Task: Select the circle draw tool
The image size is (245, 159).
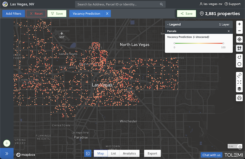Action: click(x=239, y=64)
